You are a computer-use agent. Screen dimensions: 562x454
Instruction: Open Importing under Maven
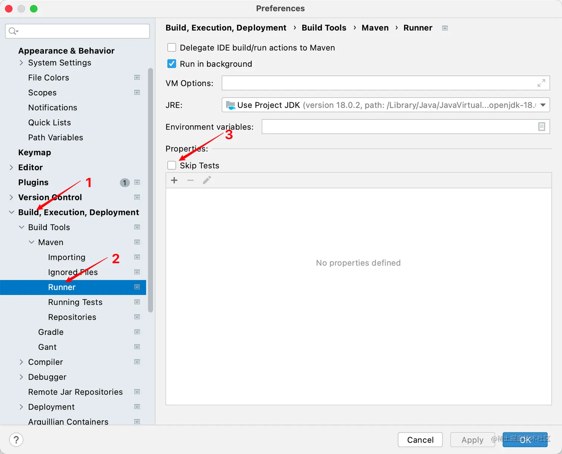click(67, 257)
